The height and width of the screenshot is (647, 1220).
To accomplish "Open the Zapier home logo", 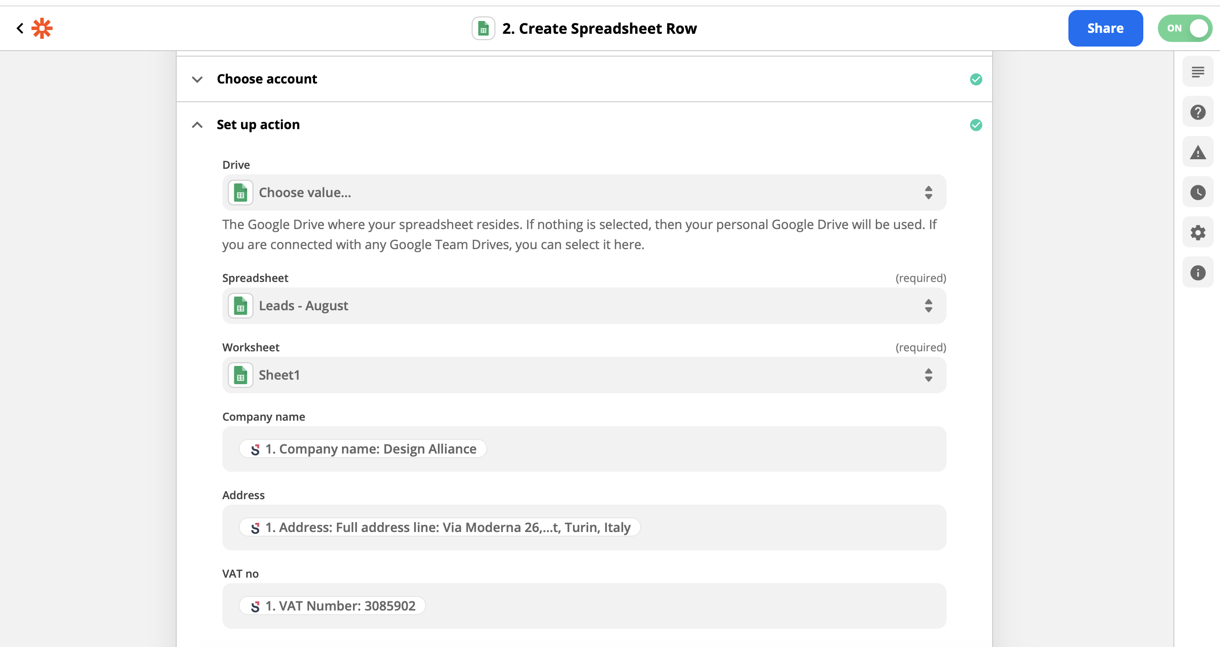I will (42, 28).
